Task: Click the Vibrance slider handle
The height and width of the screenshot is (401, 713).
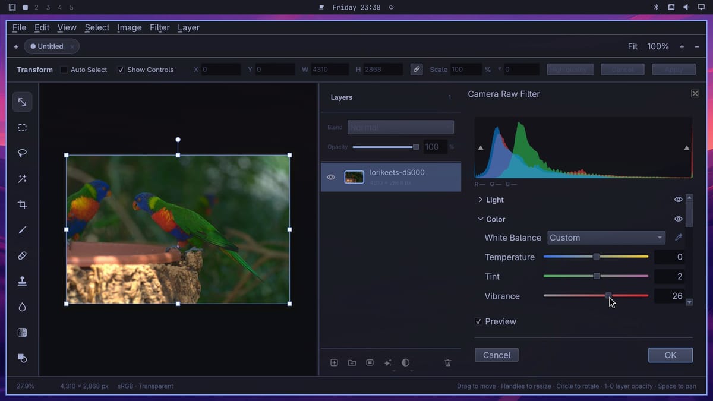Action: (x=608, y=295)
